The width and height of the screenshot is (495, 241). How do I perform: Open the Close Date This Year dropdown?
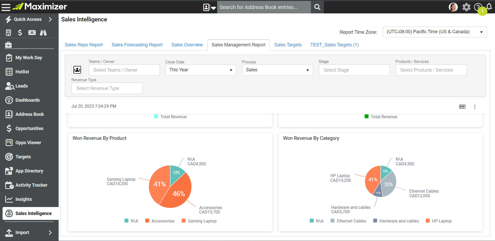201,70
